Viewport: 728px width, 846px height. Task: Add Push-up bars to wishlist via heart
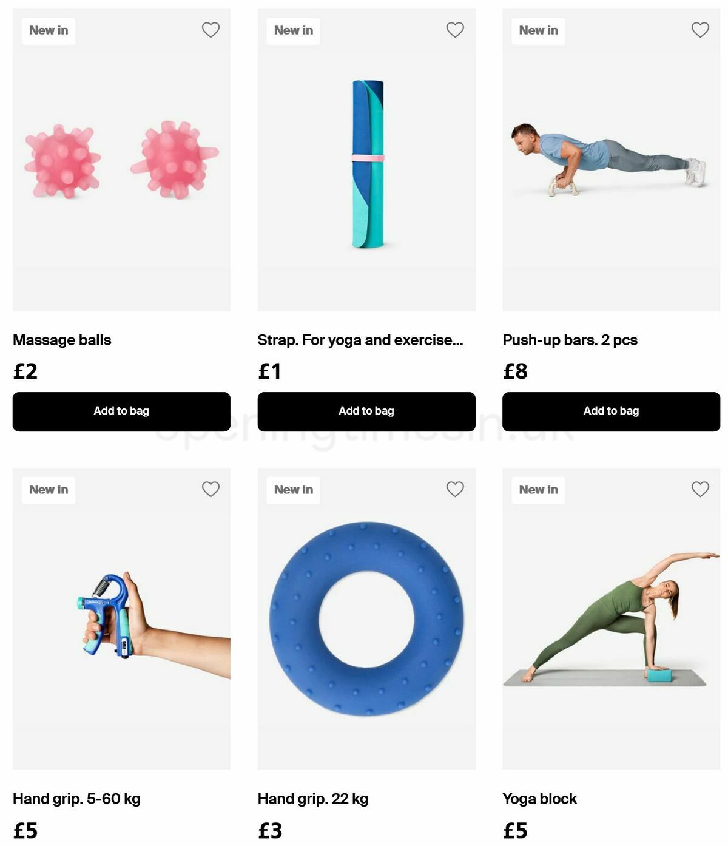click(700, 30)
